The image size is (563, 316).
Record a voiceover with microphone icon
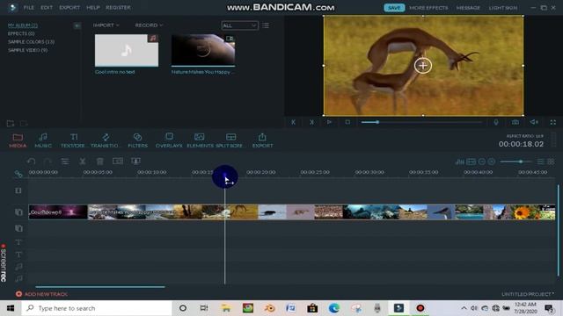(496, 122)
